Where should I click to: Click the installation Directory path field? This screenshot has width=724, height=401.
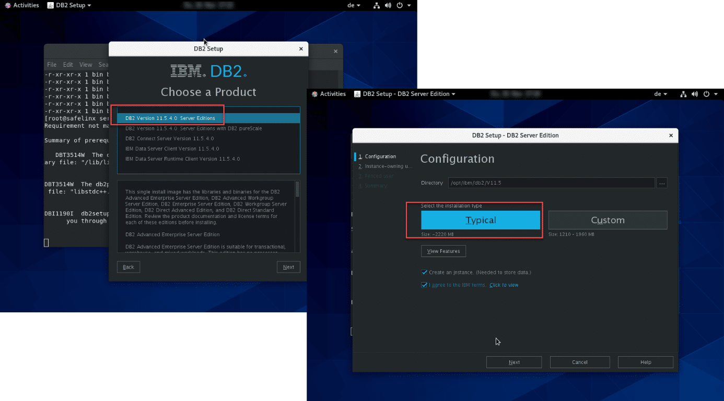point(551,183)
